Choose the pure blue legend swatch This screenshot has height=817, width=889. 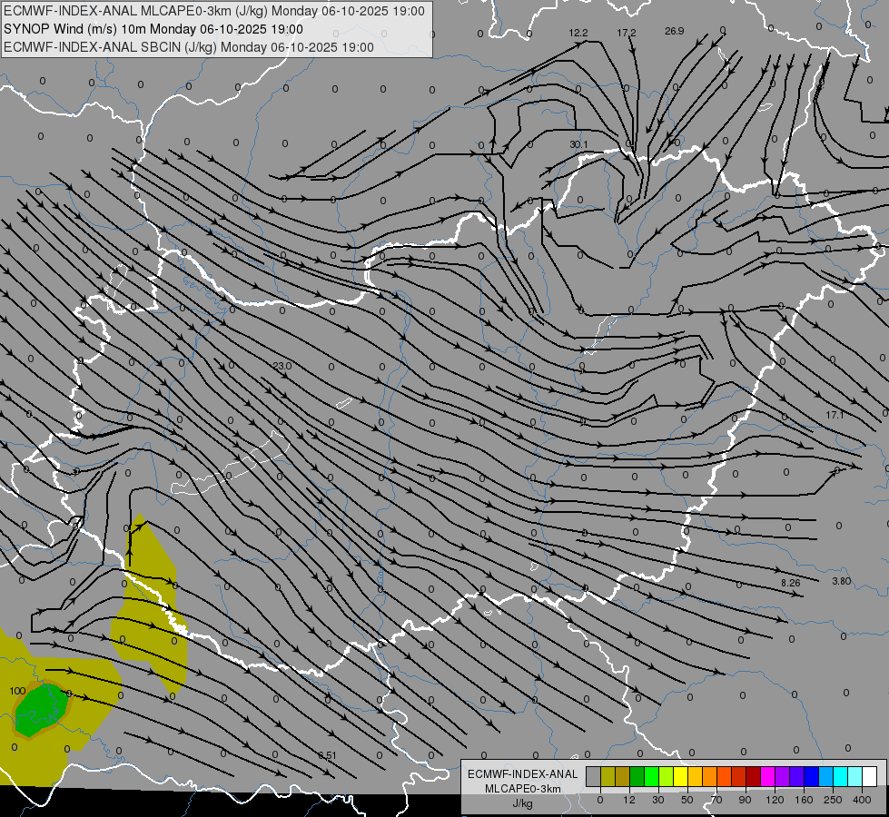(812, 776)
